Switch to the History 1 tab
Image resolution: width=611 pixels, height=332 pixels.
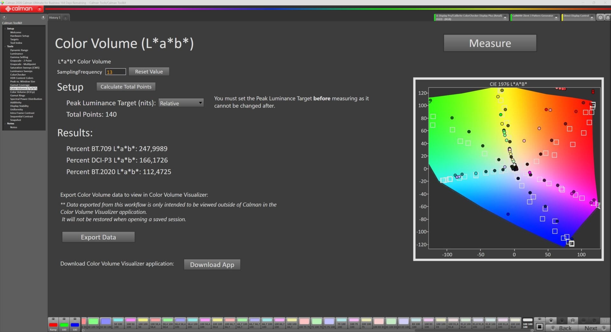pyautogui.click(x=55, y=18)
